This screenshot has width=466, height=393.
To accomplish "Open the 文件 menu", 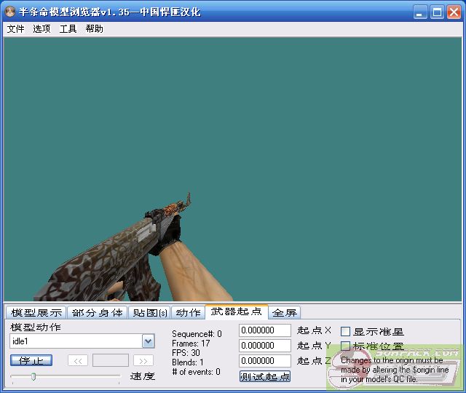I will coord(15,29).
